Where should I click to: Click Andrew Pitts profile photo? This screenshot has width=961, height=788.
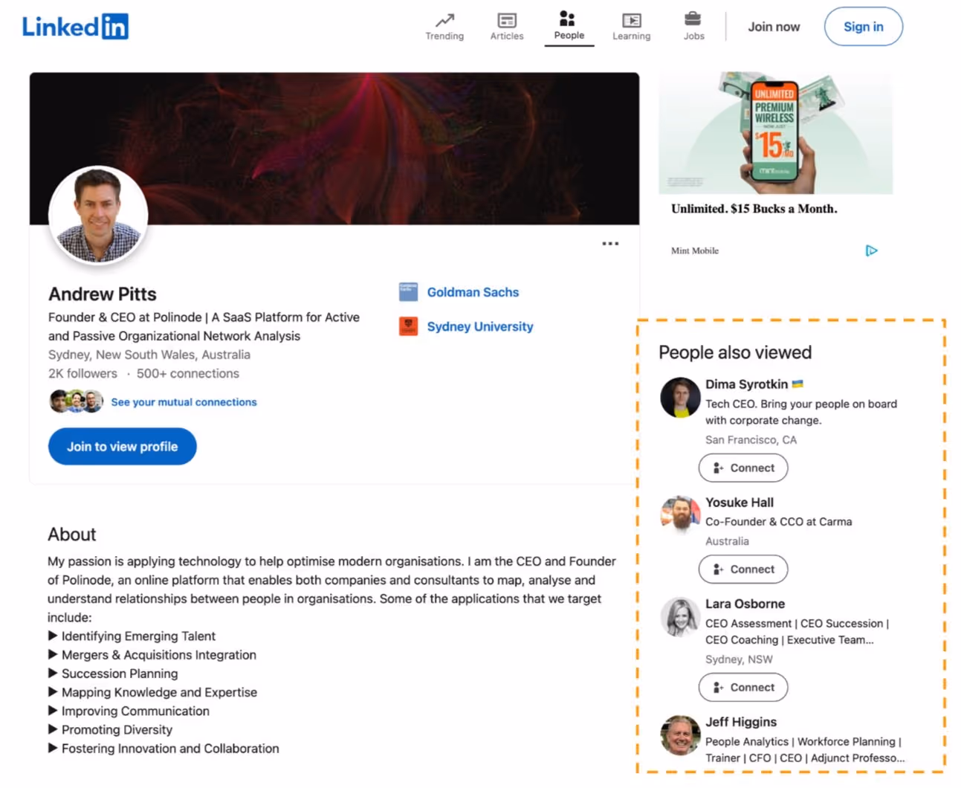pos(98,215)
